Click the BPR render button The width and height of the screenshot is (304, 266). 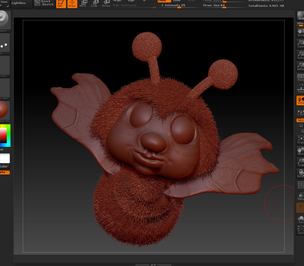pyautogui.click(x=300, y=16)
